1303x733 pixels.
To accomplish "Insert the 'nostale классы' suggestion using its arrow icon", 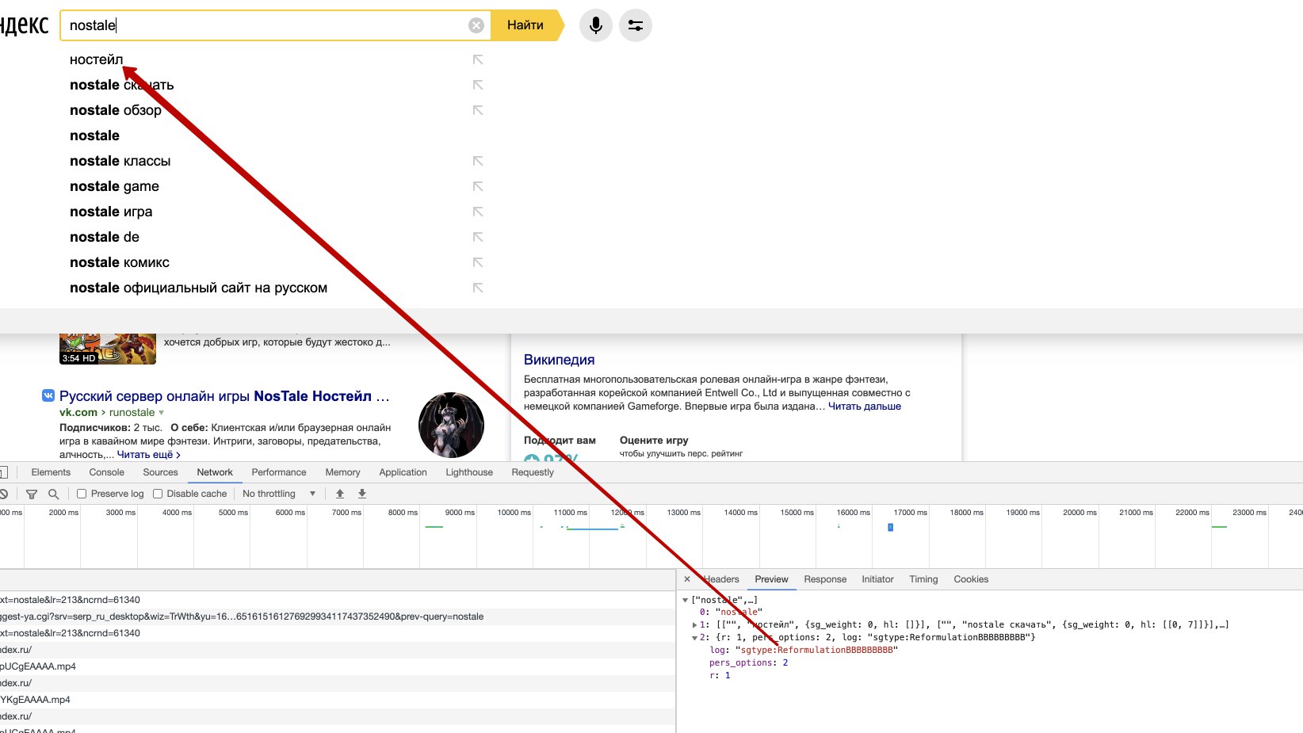I will coord(478,161).
